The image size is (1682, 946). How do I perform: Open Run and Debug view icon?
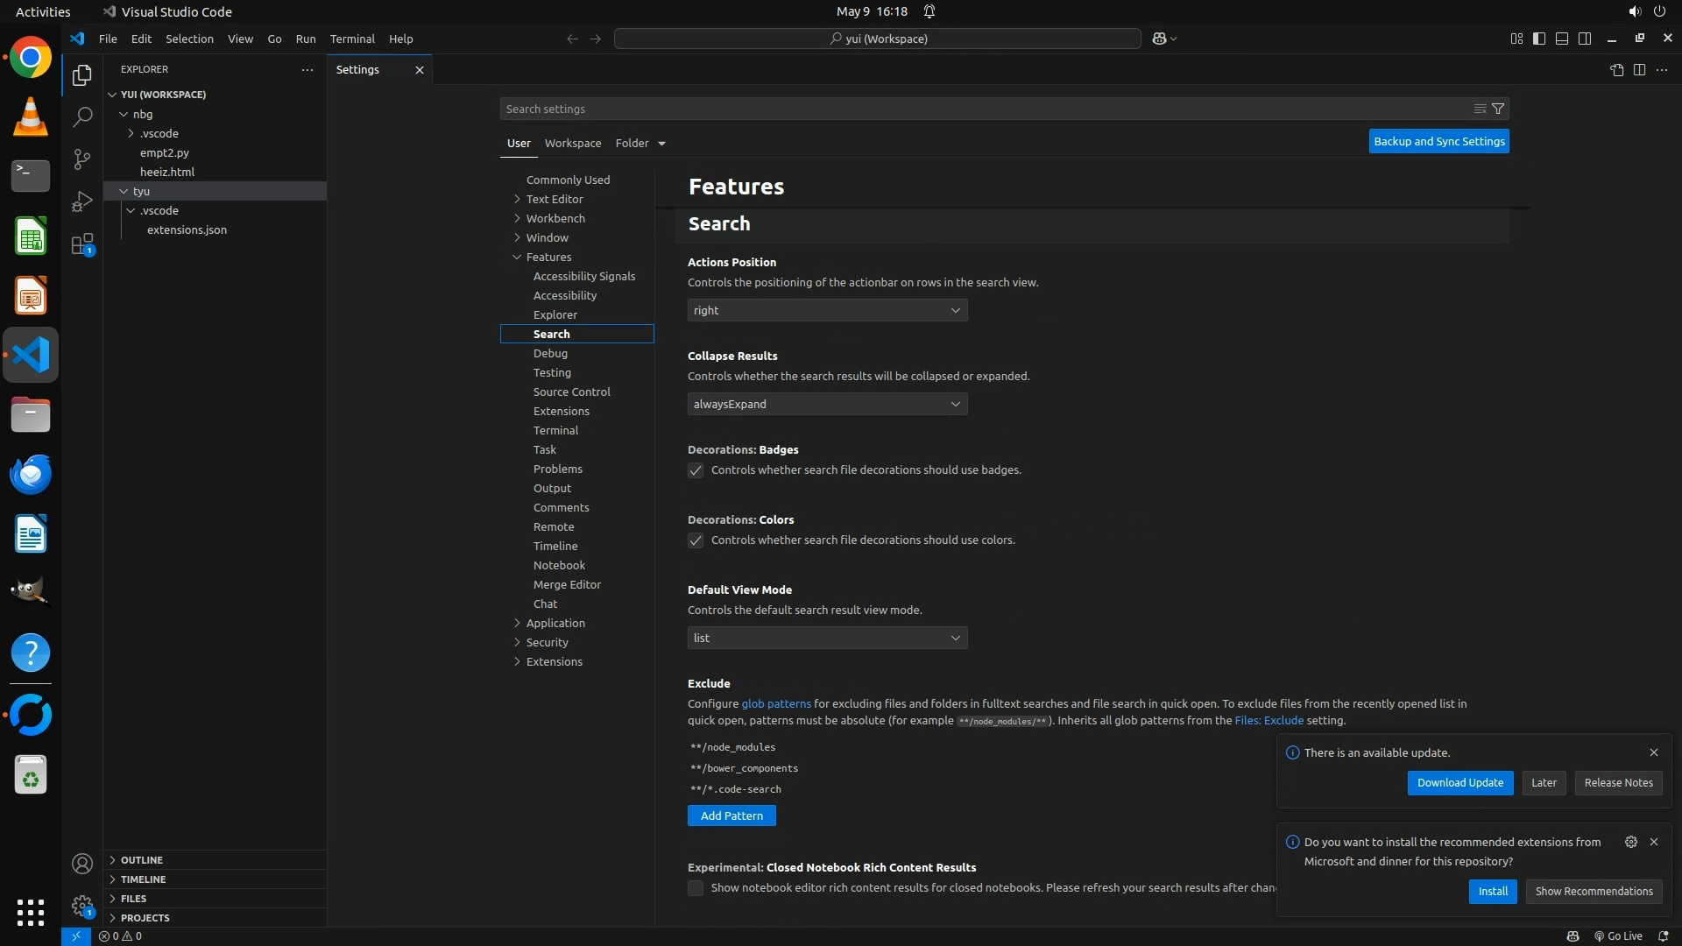point(82,201)
